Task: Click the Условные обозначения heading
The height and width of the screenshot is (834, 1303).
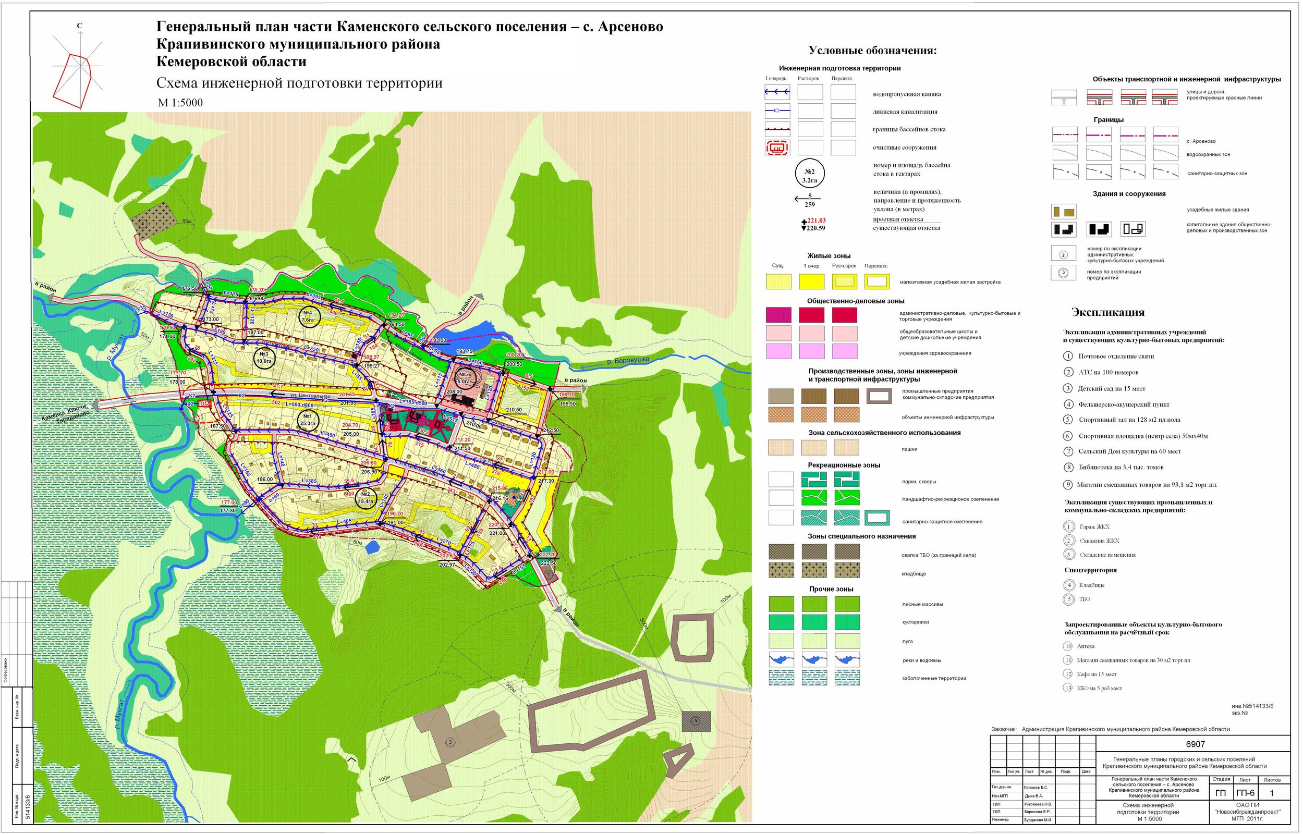Action: click(x=872, y=51)
